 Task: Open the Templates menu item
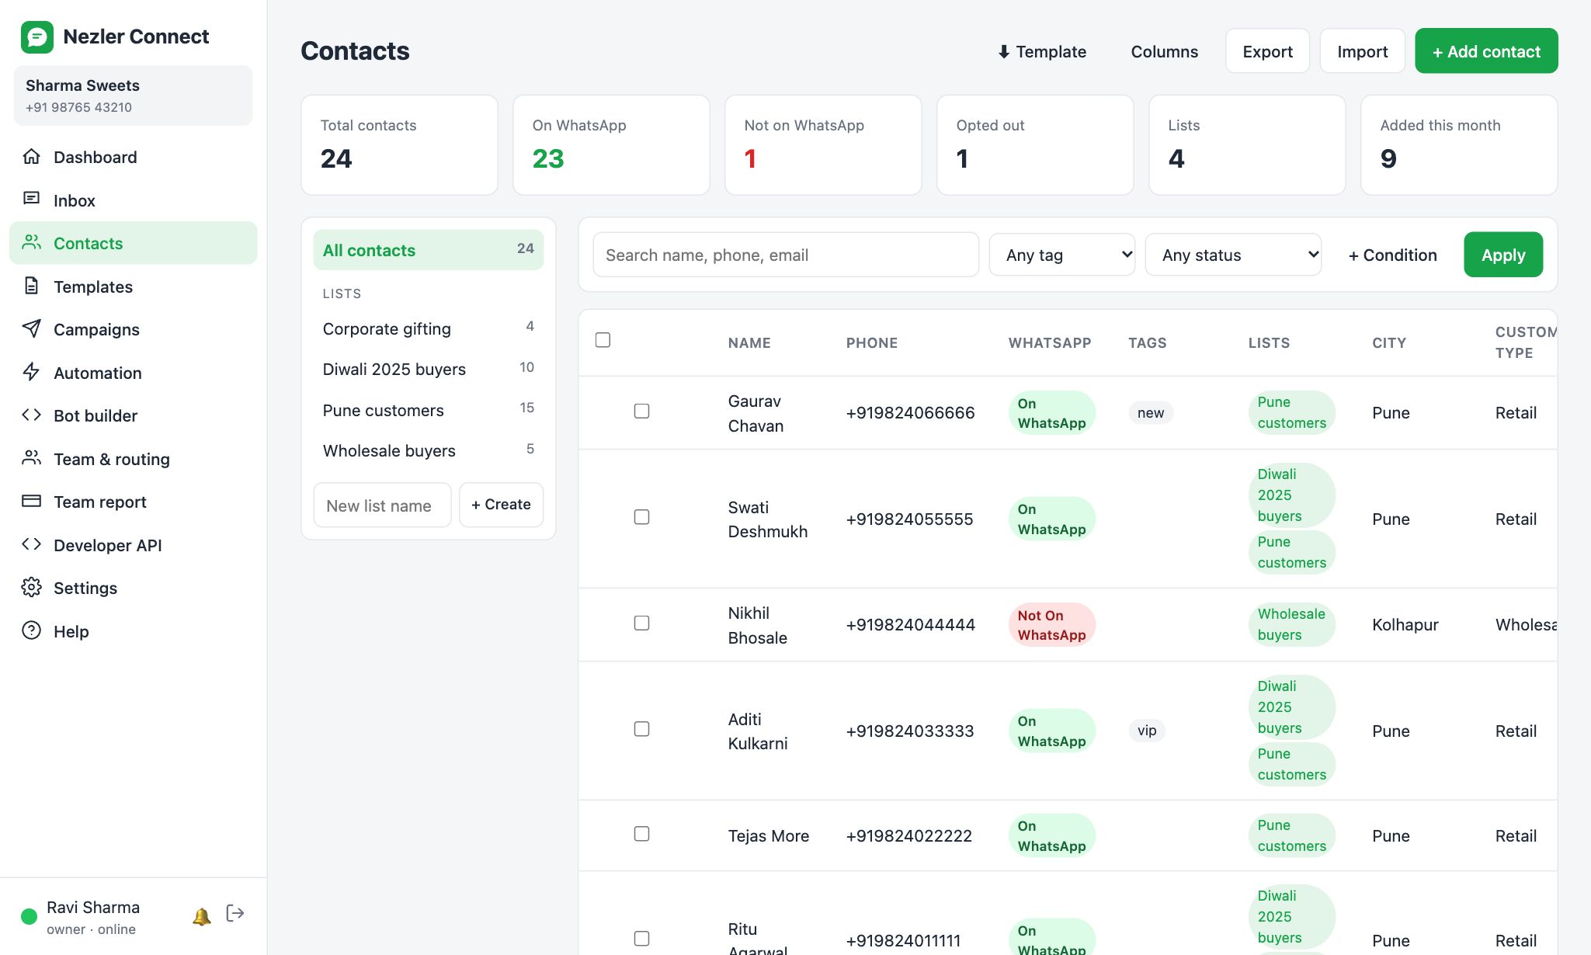click(x=133, y=286)
